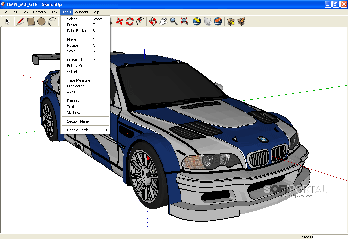The height and width of the screenshot is (239, 348).
Task: Close the SketchUp window
Action: (344, 4)
